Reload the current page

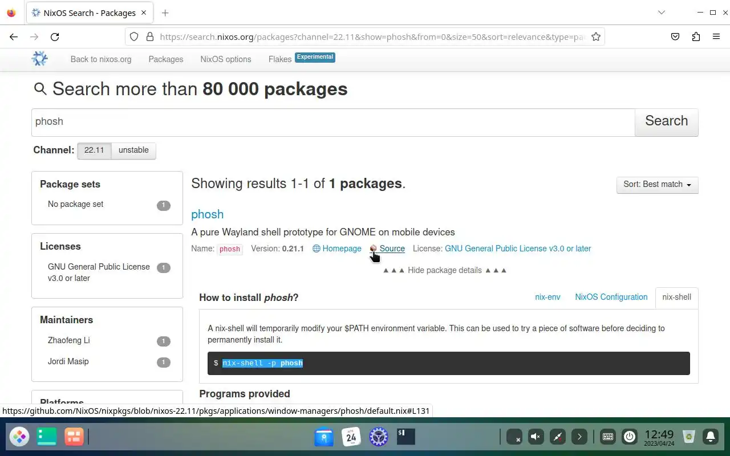click(55, 36)
